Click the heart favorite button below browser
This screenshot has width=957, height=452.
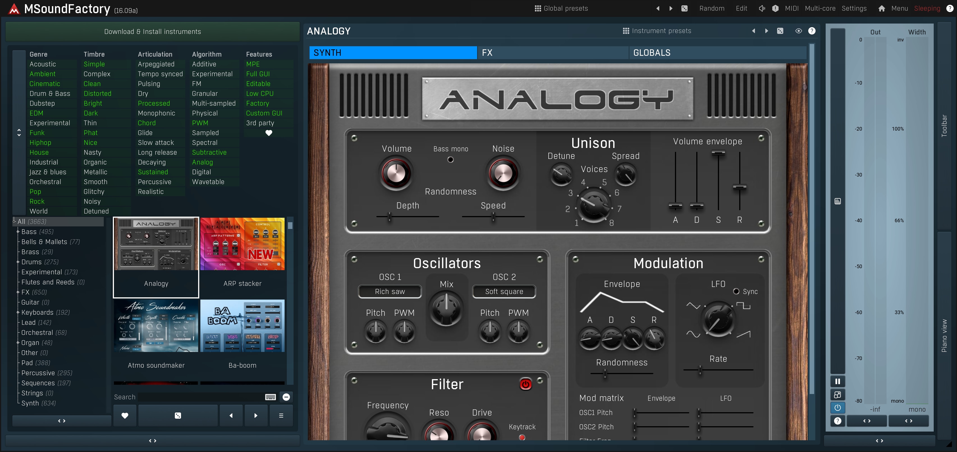tap(125, 416)
